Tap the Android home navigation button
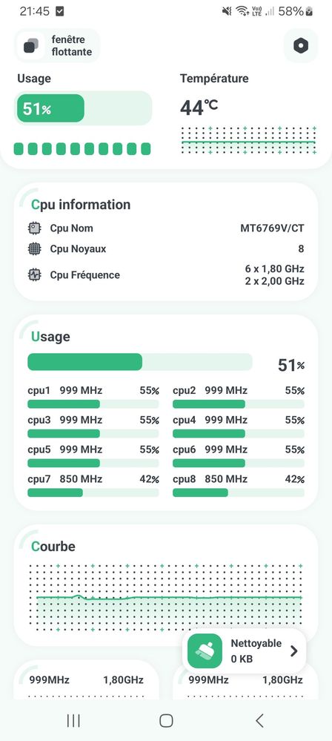This screenshot has height=741, width=332. click(x=166, y=720)
